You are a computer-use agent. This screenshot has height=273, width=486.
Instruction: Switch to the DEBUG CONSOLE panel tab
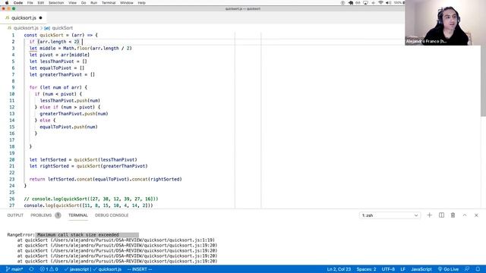tap(112, 215)
